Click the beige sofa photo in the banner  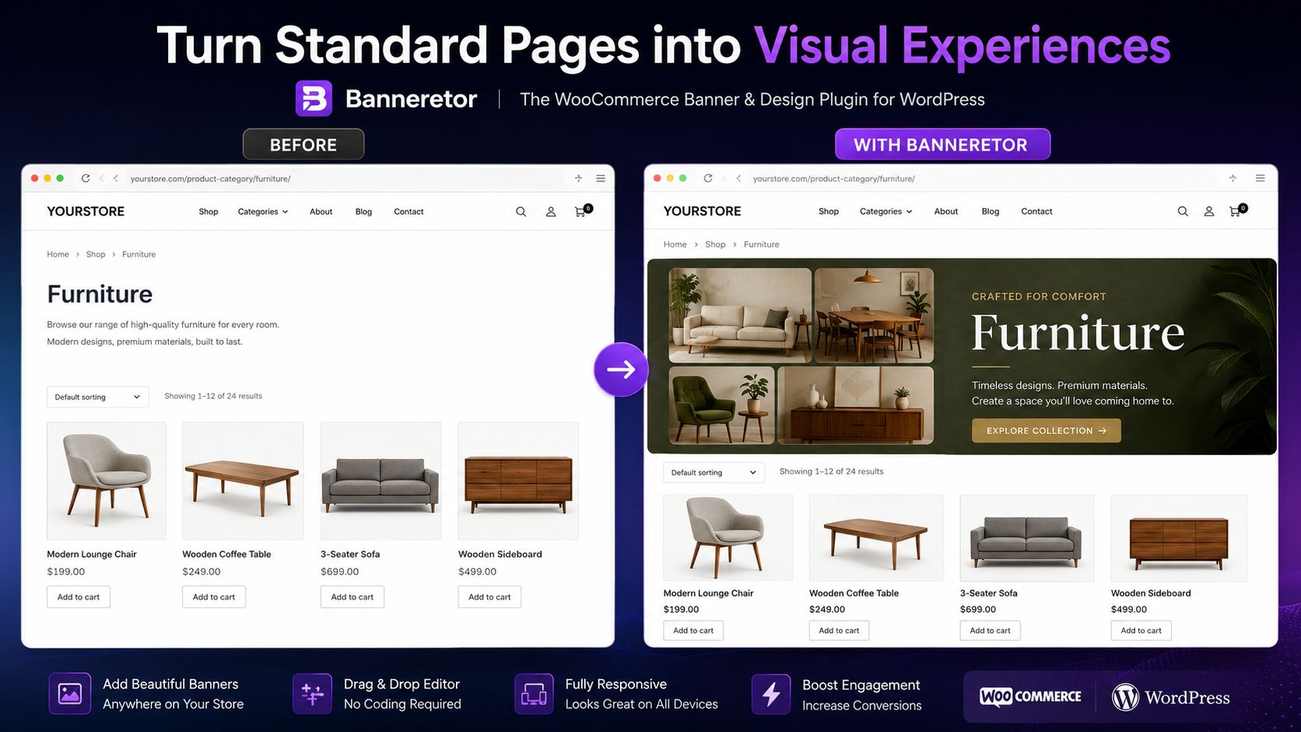[740, 316]
